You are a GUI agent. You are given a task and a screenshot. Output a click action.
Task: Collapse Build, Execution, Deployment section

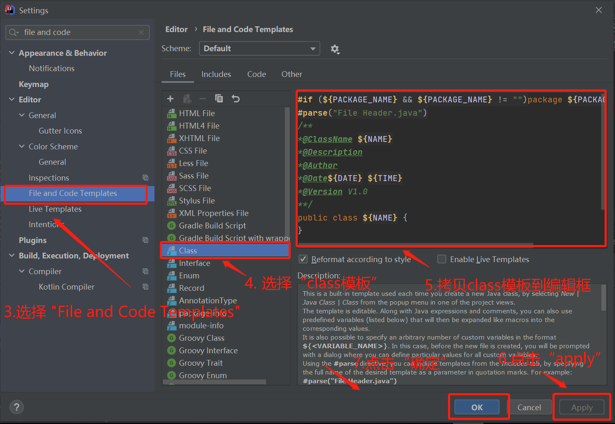point(12,255)
